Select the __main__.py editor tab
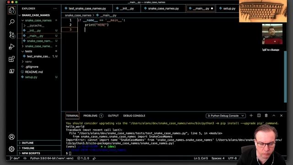Image resolution: width=293 pixels, height=165 pixels. pos(201,8)
